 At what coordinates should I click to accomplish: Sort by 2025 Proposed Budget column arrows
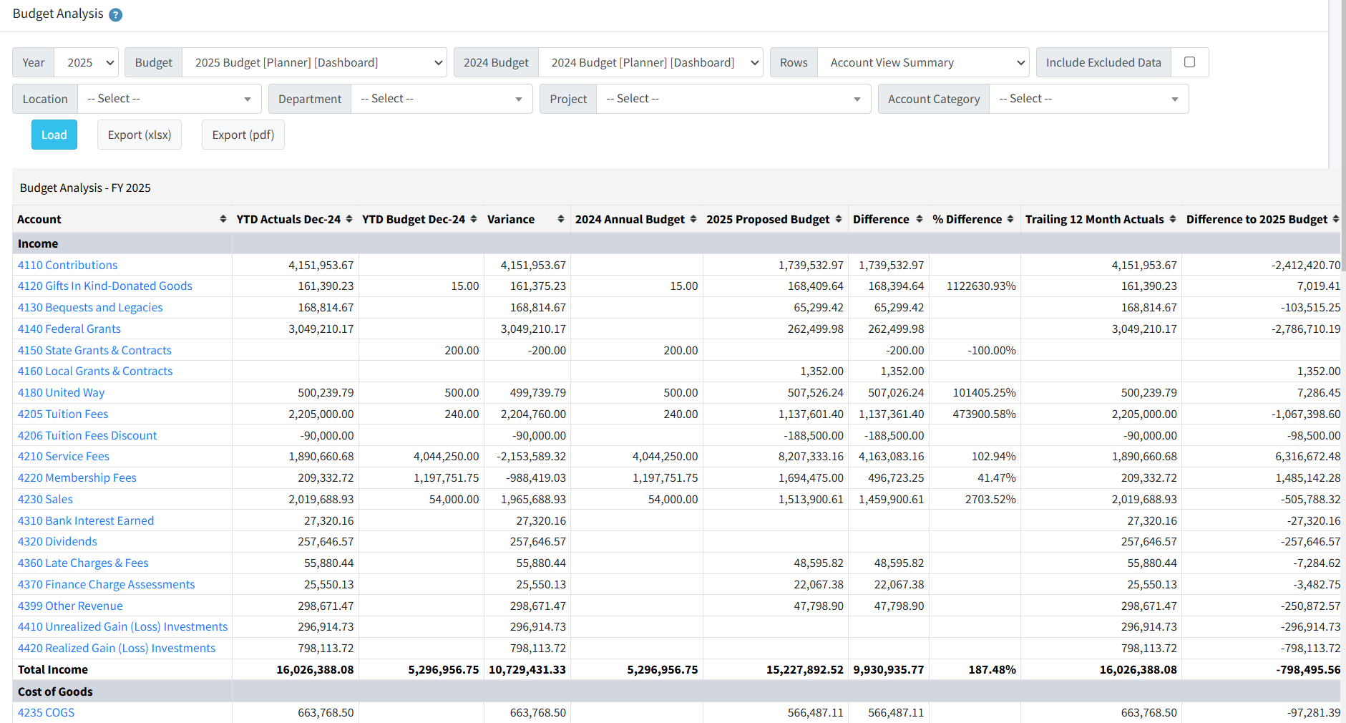pyautogui.click(x=839, y=219)
